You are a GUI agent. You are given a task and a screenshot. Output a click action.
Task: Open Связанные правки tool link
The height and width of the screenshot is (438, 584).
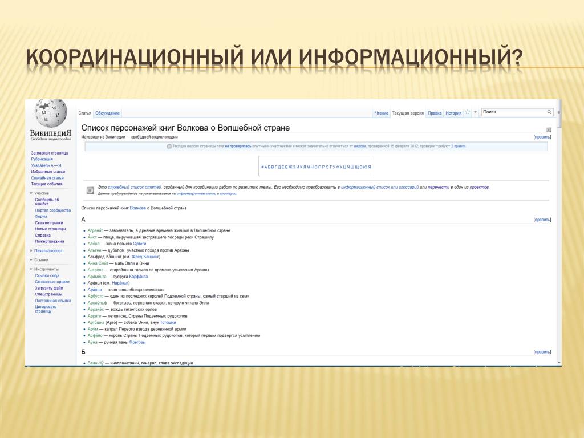click(x=52, y=282)
